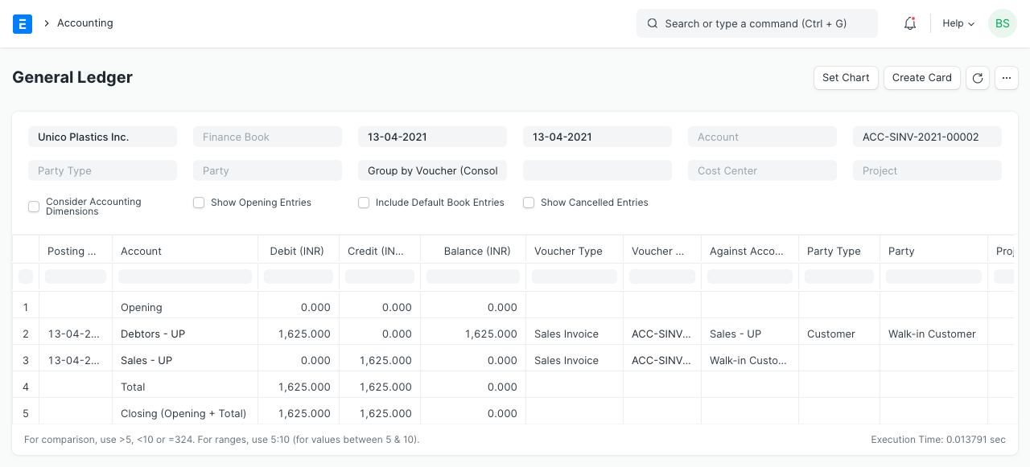Select the Walk-in Customer party cell

coord(932,334)
